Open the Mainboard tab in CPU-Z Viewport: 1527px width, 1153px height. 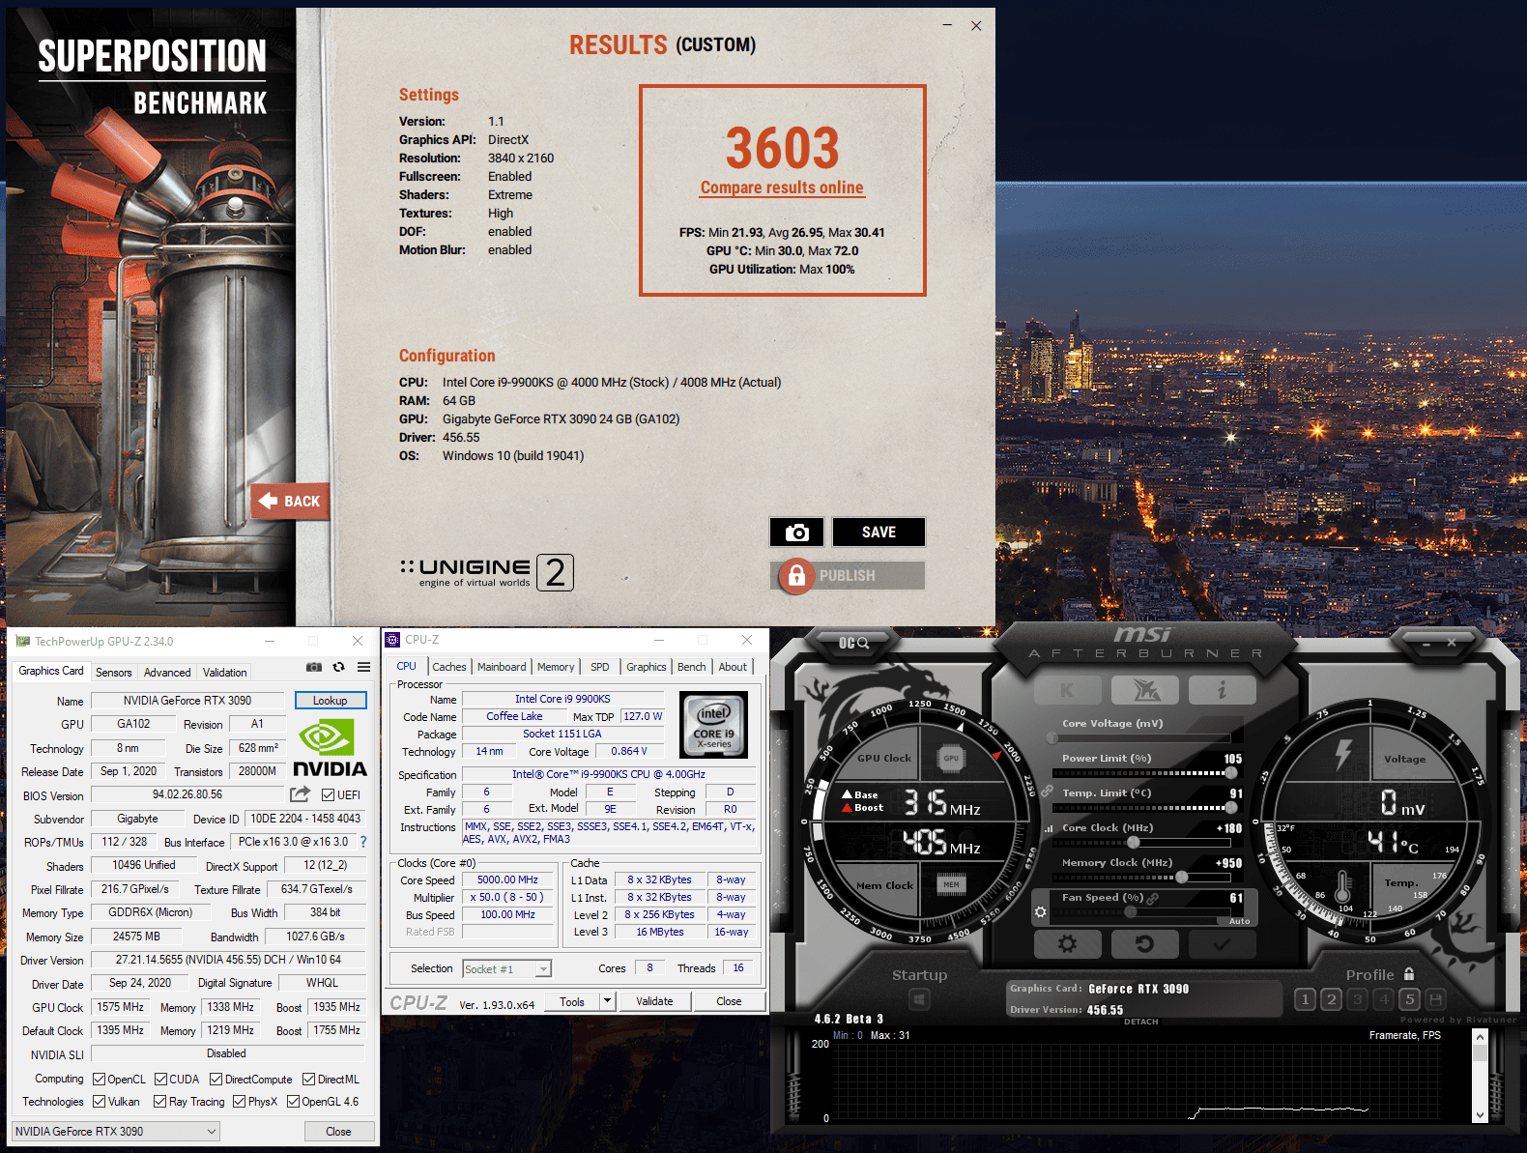click(x=502, y=667)
